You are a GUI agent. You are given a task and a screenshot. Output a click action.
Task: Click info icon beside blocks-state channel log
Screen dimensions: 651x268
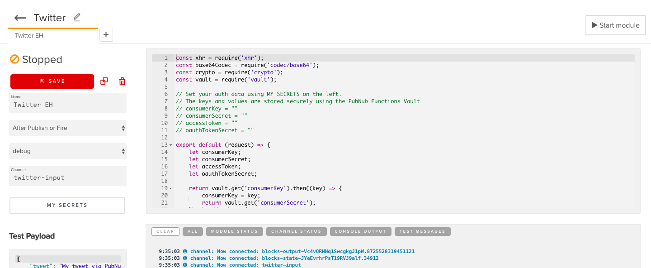coord(185,258)
